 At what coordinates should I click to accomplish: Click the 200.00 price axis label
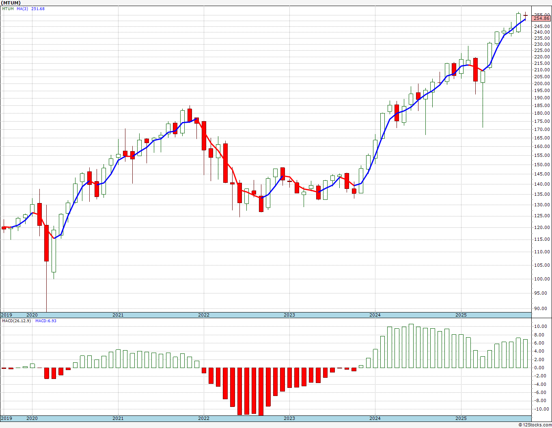click(542, 83)
